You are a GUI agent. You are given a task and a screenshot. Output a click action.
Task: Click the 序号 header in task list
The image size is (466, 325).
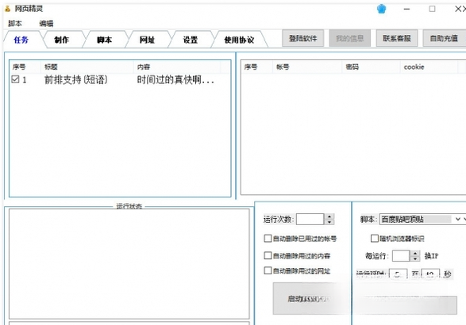25,67
